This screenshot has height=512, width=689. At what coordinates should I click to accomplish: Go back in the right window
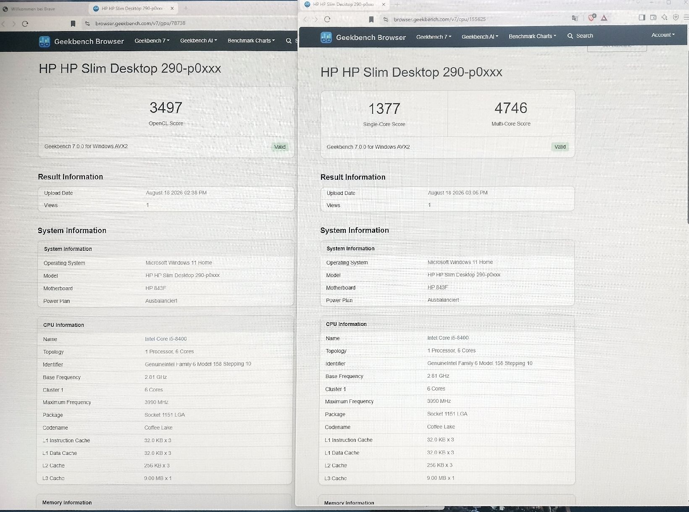point(305,19)
